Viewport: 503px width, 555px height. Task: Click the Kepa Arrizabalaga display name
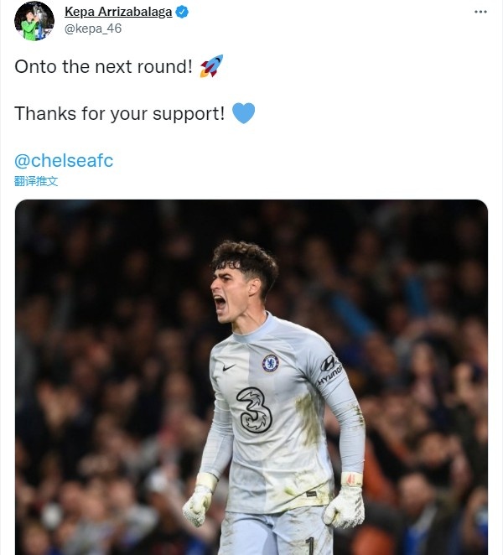click(x=118, y=13)
